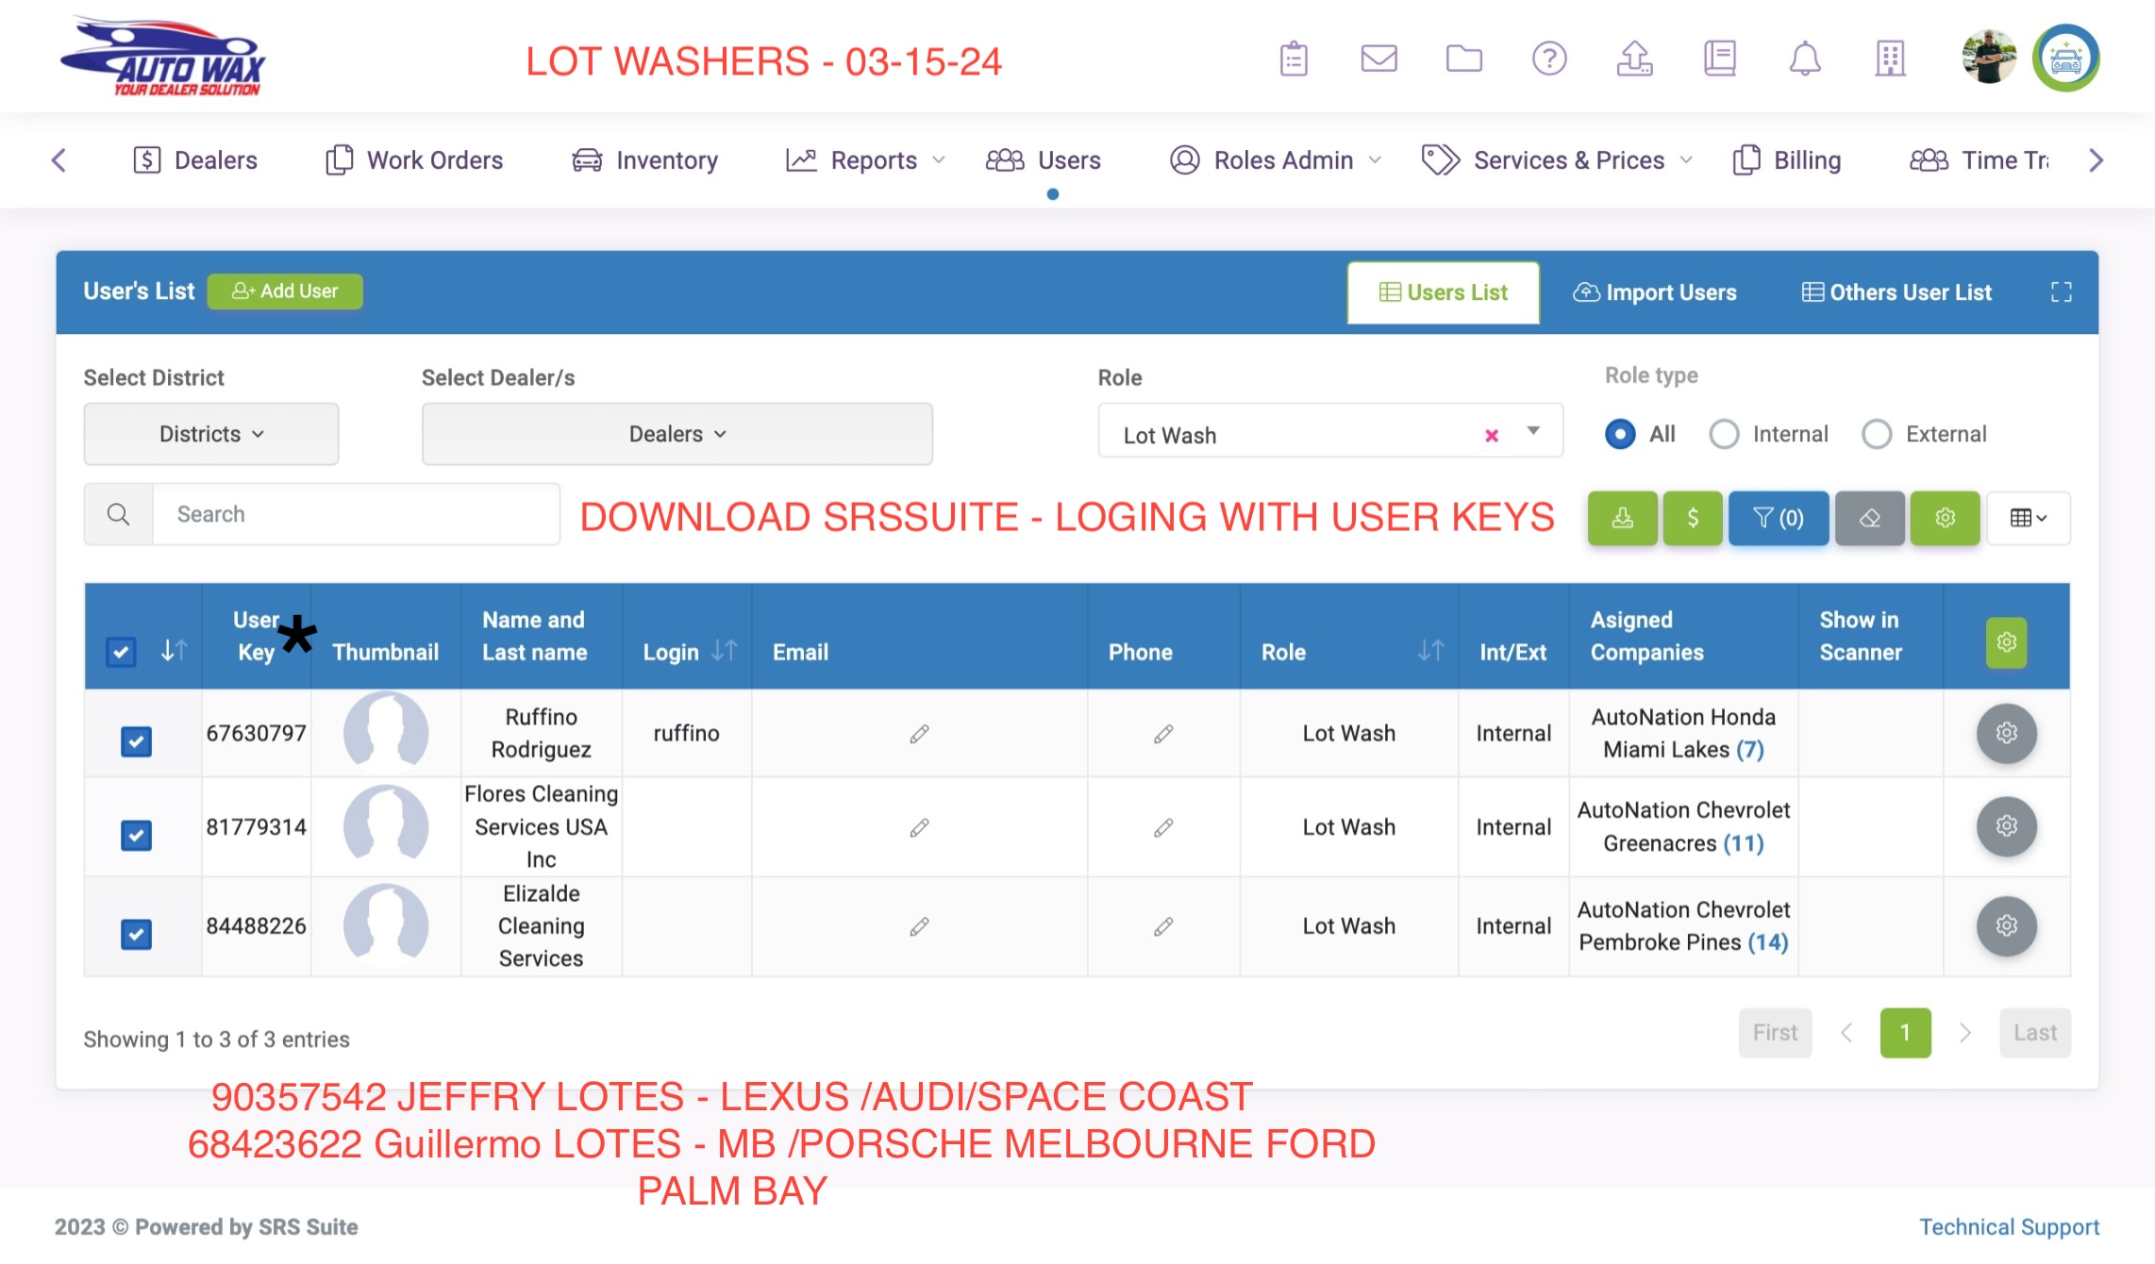Open the Technical Support link

pyautogui.click(x=2009, y=1226)
